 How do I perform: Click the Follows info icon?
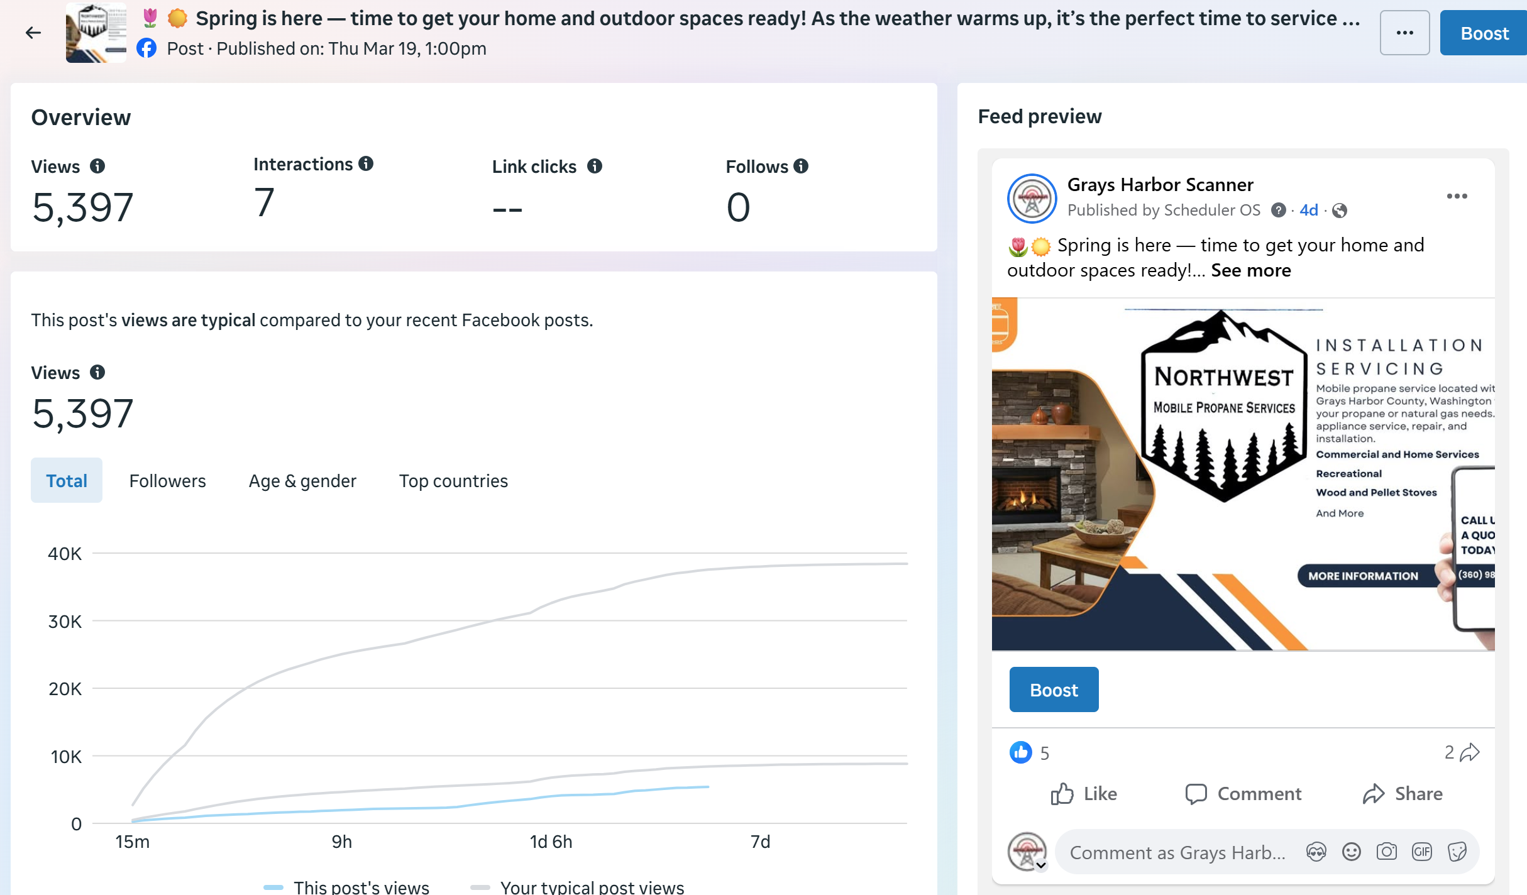click(801, 166)
